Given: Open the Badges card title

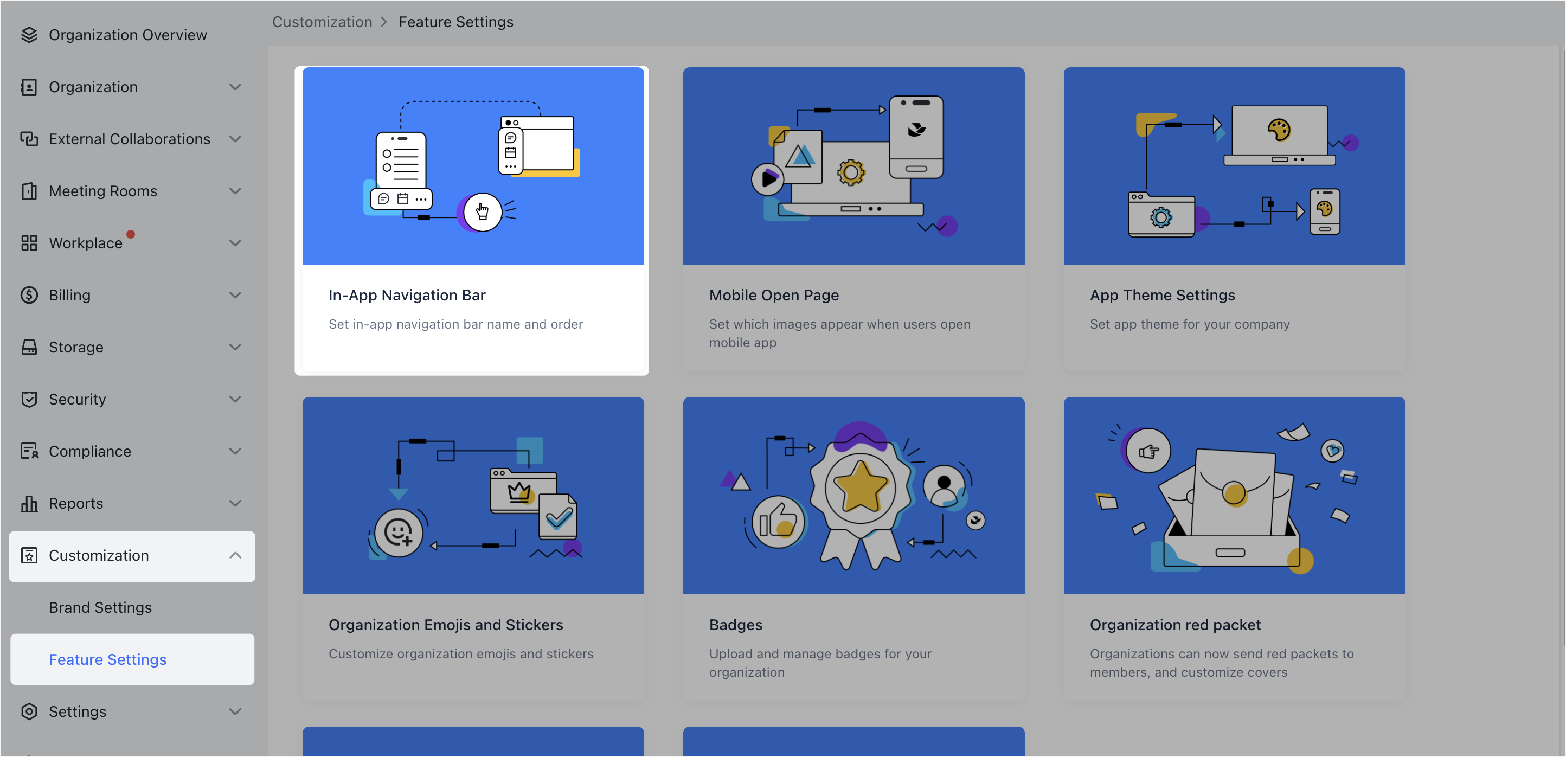Looking at the screenshot, I should [736, 625].
